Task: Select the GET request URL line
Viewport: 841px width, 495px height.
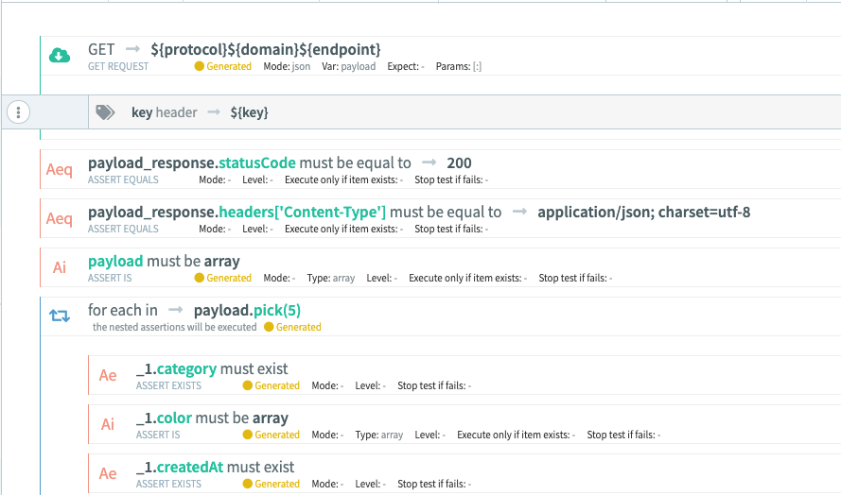Action: [x=235, y=49]
